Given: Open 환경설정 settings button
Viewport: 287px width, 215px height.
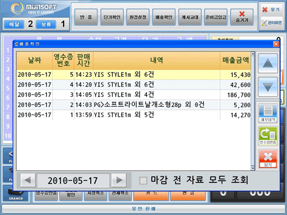Looking at the screenshot, I should 138,17.
